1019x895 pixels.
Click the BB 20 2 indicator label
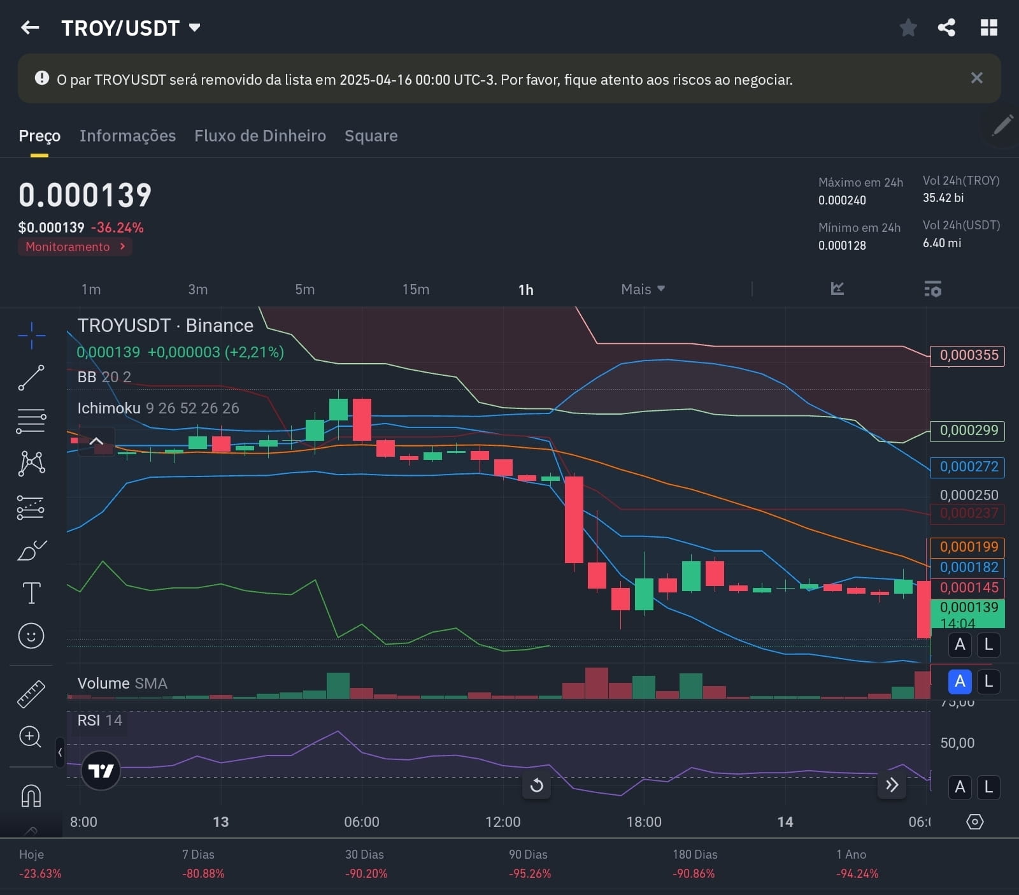tap(104, 377)
